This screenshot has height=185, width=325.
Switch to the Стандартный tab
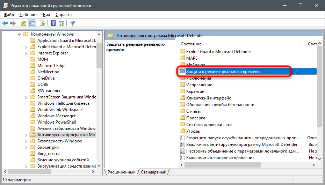pos(153,172)
